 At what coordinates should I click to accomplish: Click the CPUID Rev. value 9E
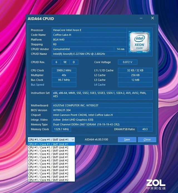pos(65,62)
